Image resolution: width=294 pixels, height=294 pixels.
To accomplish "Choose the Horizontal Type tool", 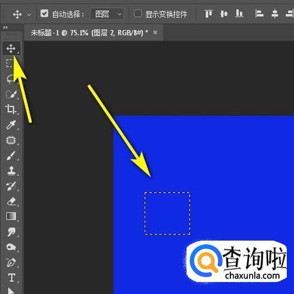I will click(x=11, y=278).
